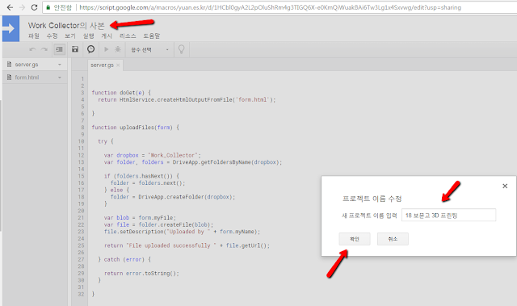517x306 pixels.
Task: Click the browser back arrow
Action: point(10,7)
